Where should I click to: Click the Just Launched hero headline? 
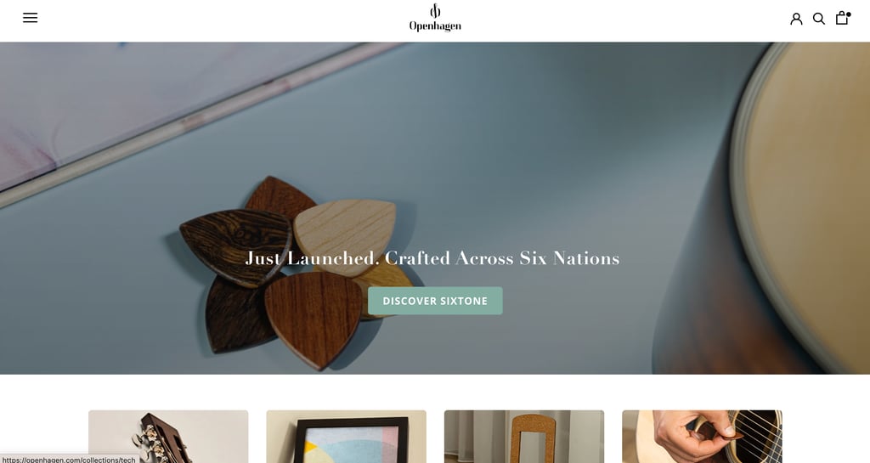[x=432, y=258]
